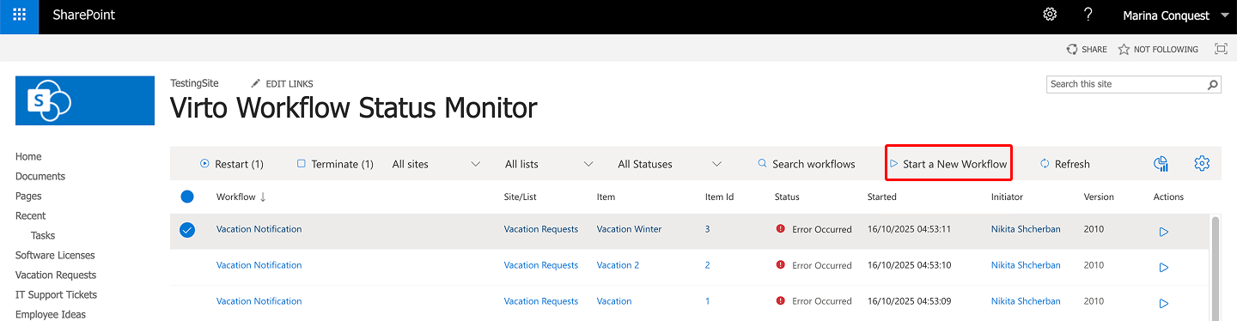
Task: Open Vacation Notification for Vacation 2 row
Action: [259, 265]
